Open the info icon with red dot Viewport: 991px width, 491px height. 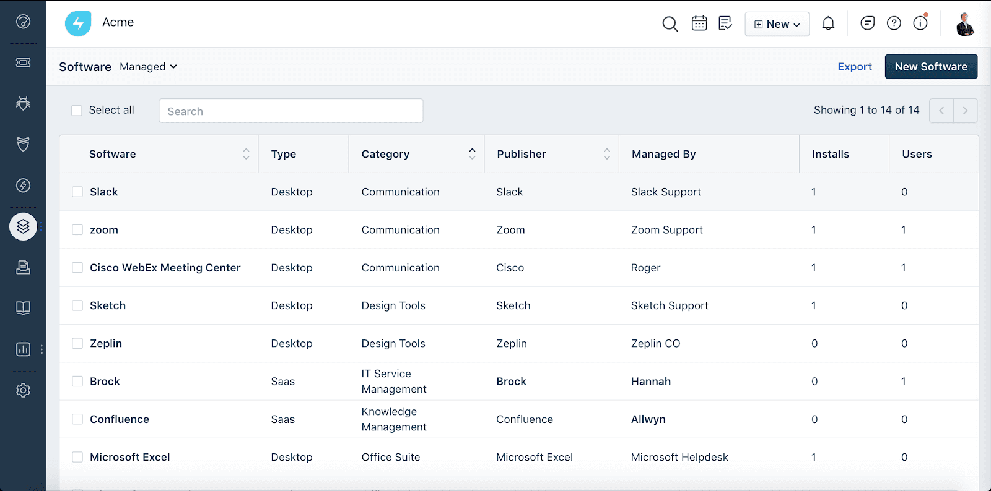[x=921, y=23]
